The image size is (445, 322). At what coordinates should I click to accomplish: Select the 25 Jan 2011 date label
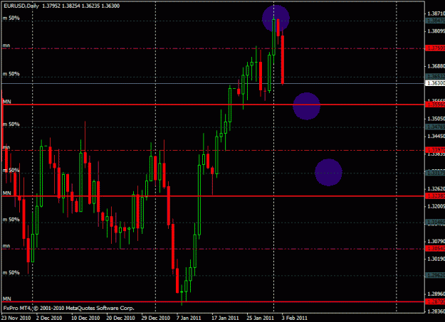tap(261, 318)
